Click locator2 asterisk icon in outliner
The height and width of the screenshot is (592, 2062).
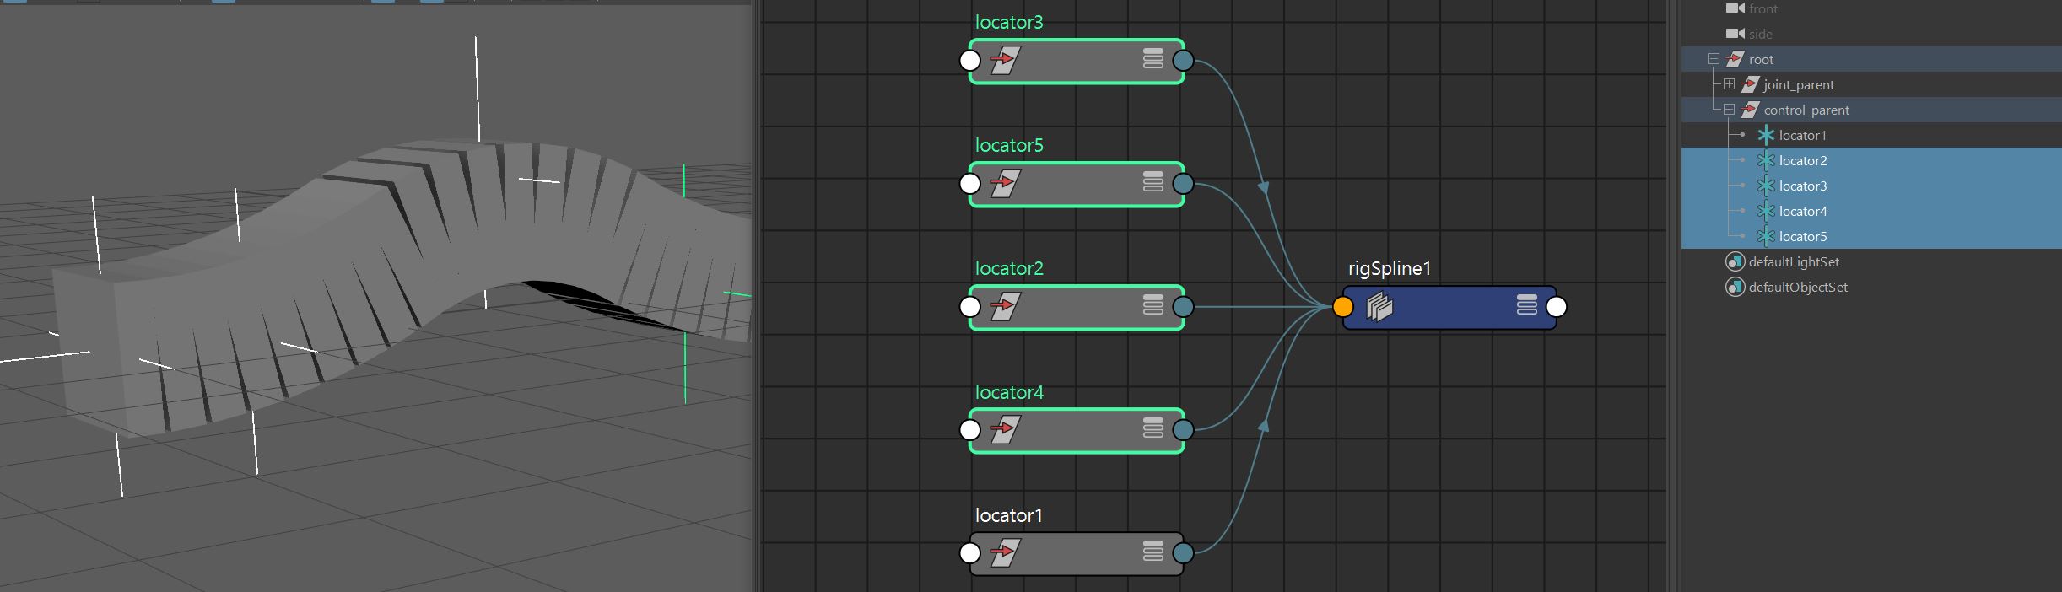click(x=1766, y=160)
